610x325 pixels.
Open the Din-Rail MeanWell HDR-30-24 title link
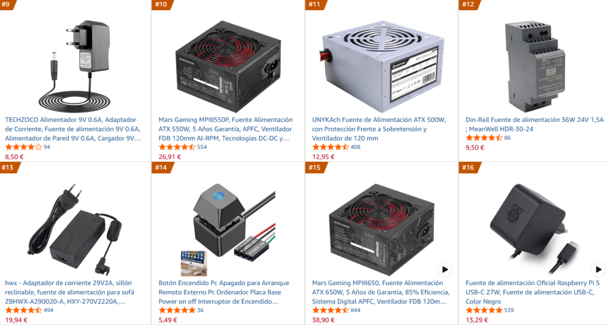[x=534, y=124]
